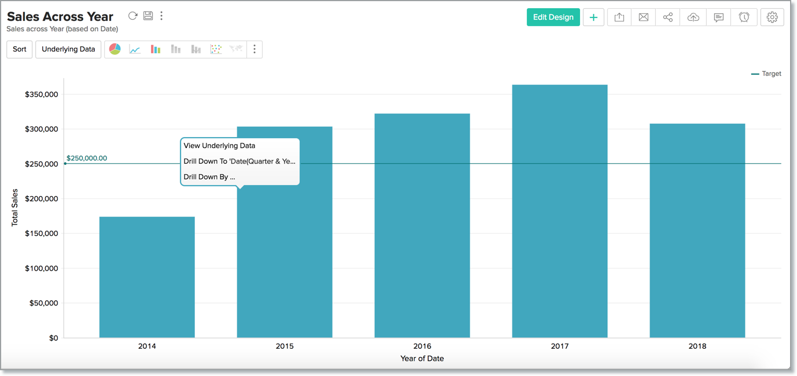Click the Edit Design button

553,17
